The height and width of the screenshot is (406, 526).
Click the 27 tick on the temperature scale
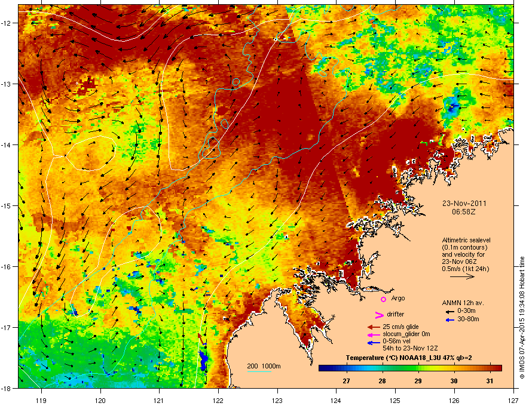[x=346, y=381]
